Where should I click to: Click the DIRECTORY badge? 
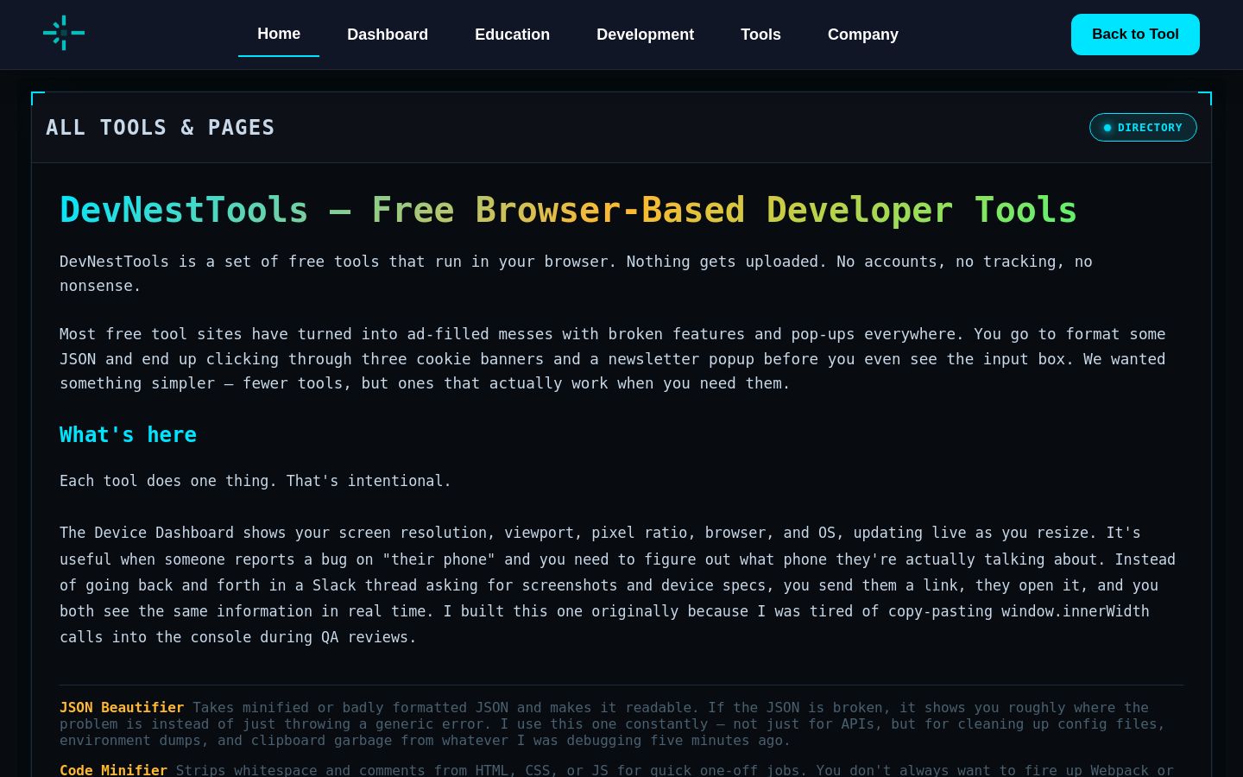coord(1143,127)
